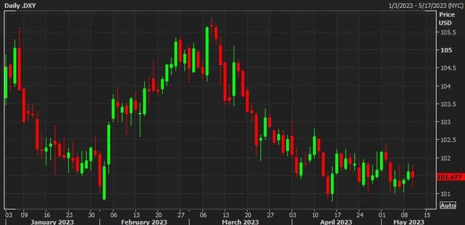Click the 09 date tick in January

(24, 215)
